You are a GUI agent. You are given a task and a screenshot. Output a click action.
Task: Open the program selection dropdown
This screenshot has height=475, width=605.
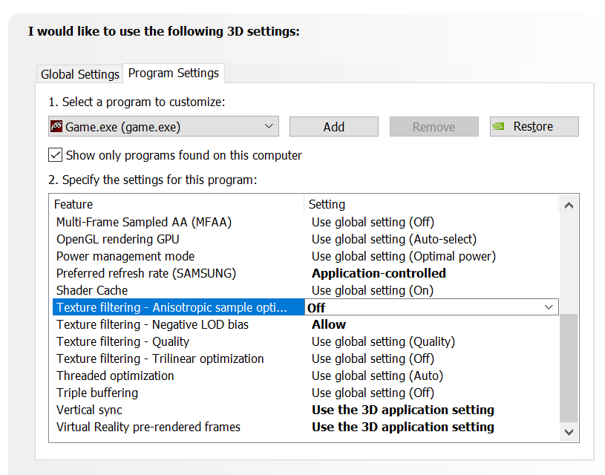pos(269,127)
